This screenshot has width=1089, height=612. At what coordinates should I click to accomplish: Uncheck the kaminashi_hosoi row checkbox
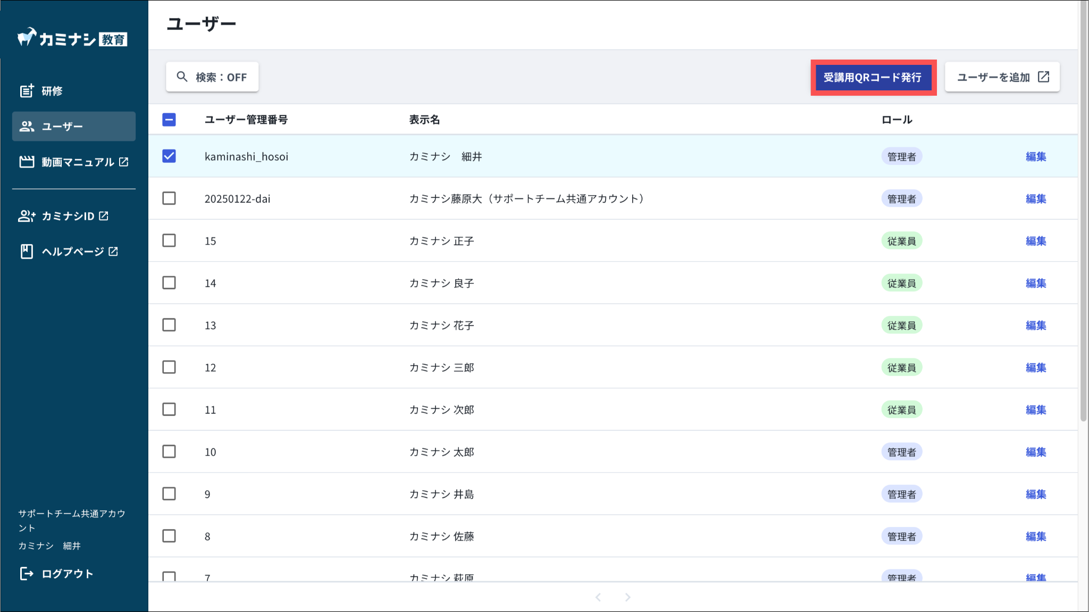(x=169, y=156)
